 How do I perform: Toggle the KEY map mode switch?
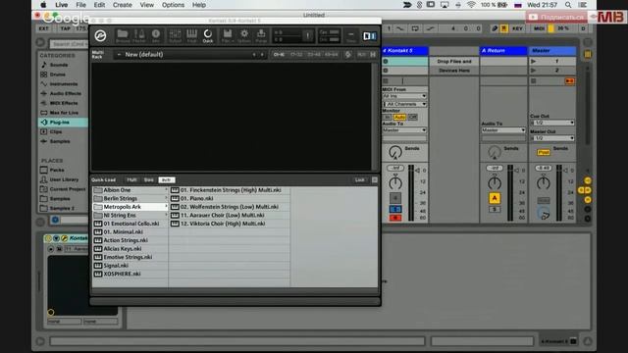517,28
